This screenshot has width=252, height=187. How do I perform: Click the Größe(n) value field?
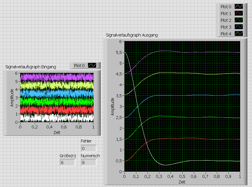point(68,162)
